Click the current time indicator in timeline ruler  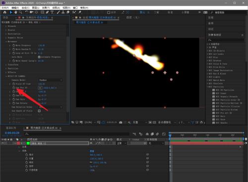(170, 135)
